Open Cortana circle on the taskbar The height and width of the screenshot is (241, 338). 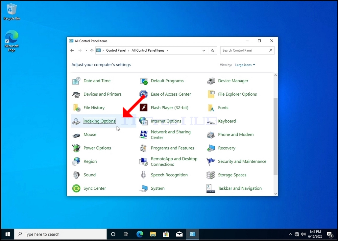pyautogui.click(x=113, y=234)
